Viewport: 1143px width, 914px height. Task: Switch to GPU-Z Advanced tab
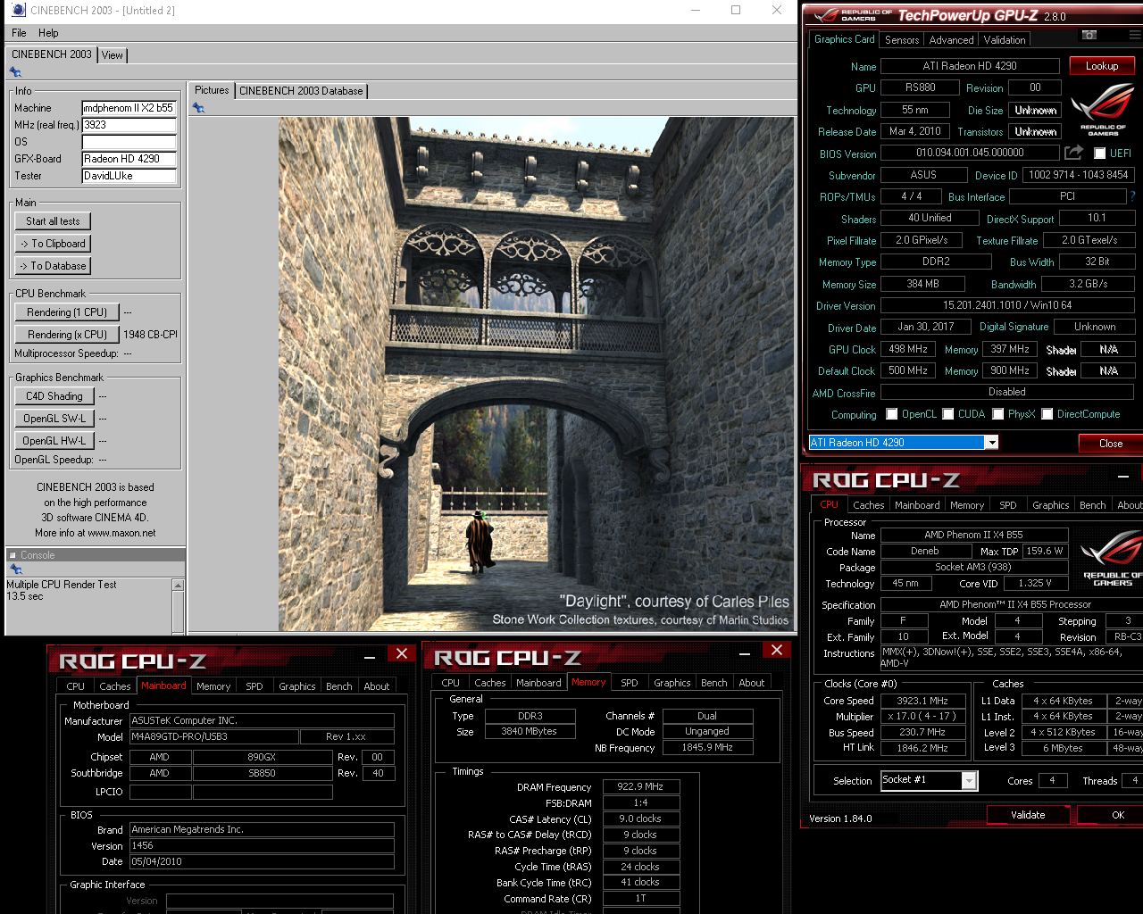click(x=951, y=40)
